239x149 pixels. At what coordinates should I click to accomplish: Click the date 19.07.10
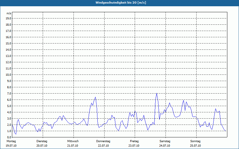tap(11, 146)
